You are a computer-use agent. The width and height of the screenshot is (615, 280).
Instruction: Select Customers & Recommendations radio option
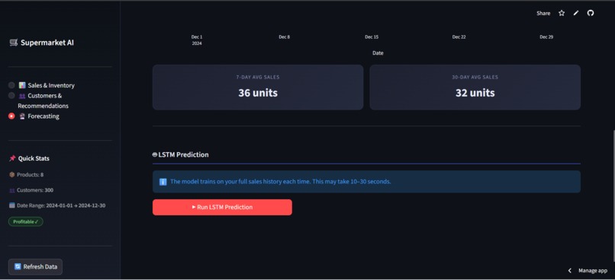pos(11,95)
